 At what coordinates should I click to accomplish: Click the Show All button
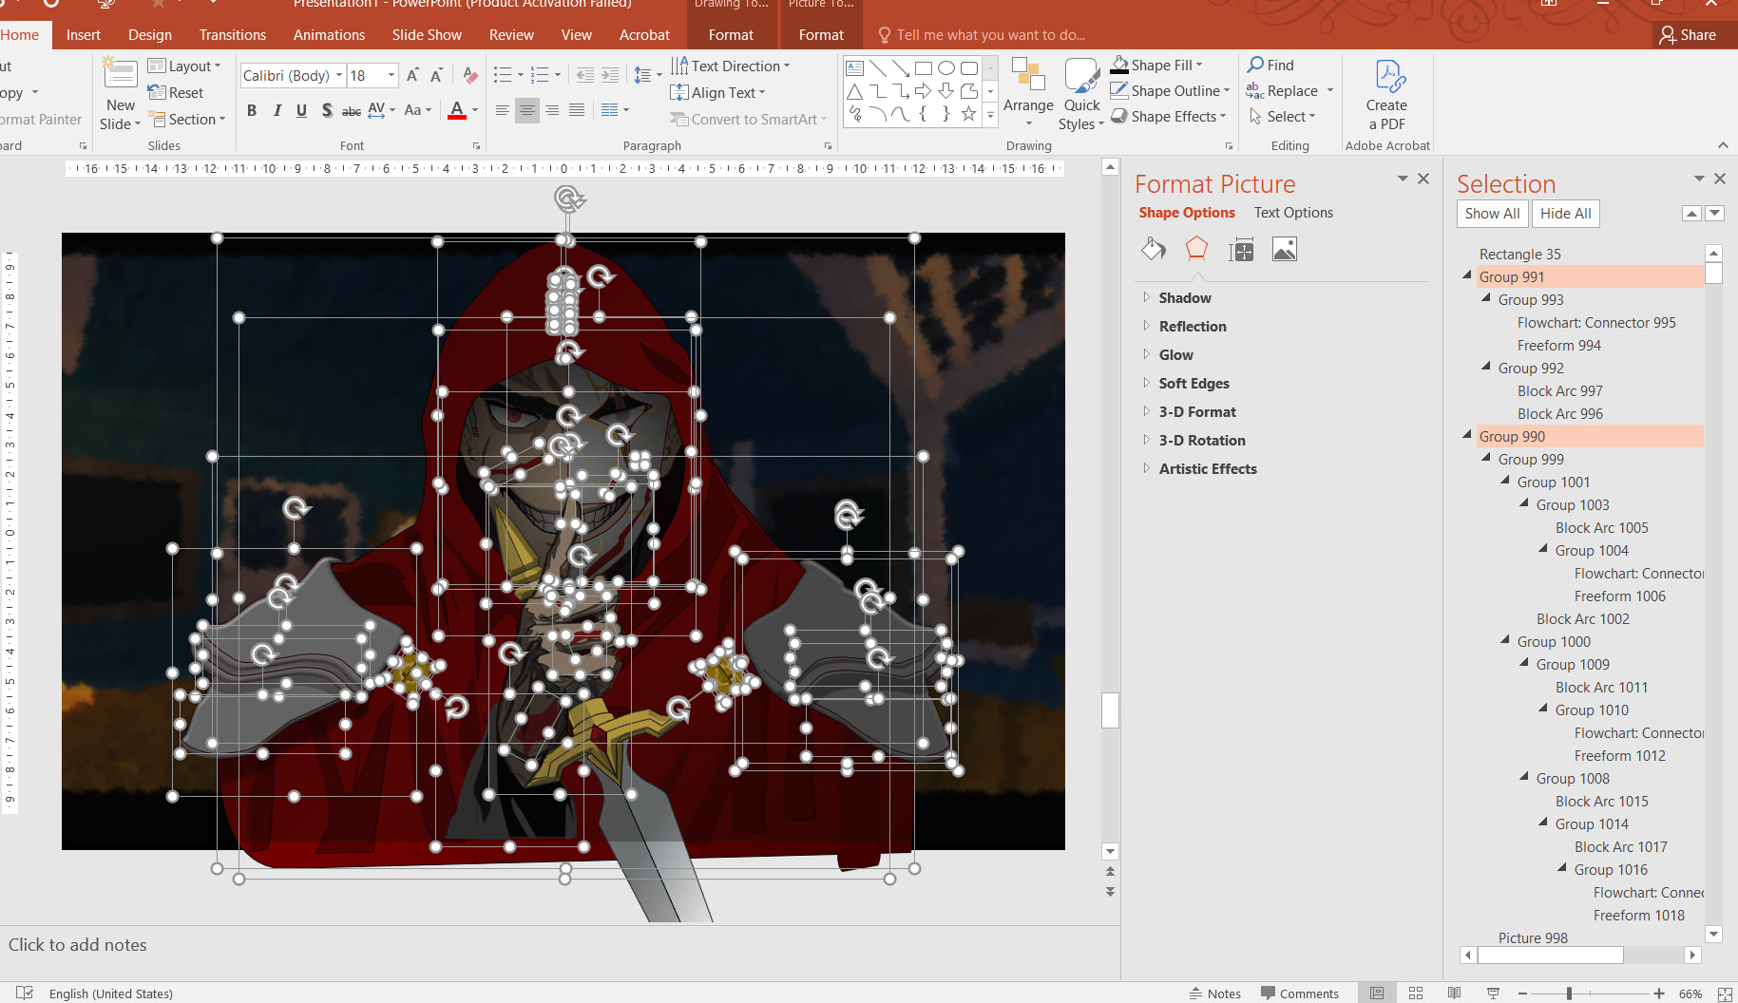tap(1491, 214)
